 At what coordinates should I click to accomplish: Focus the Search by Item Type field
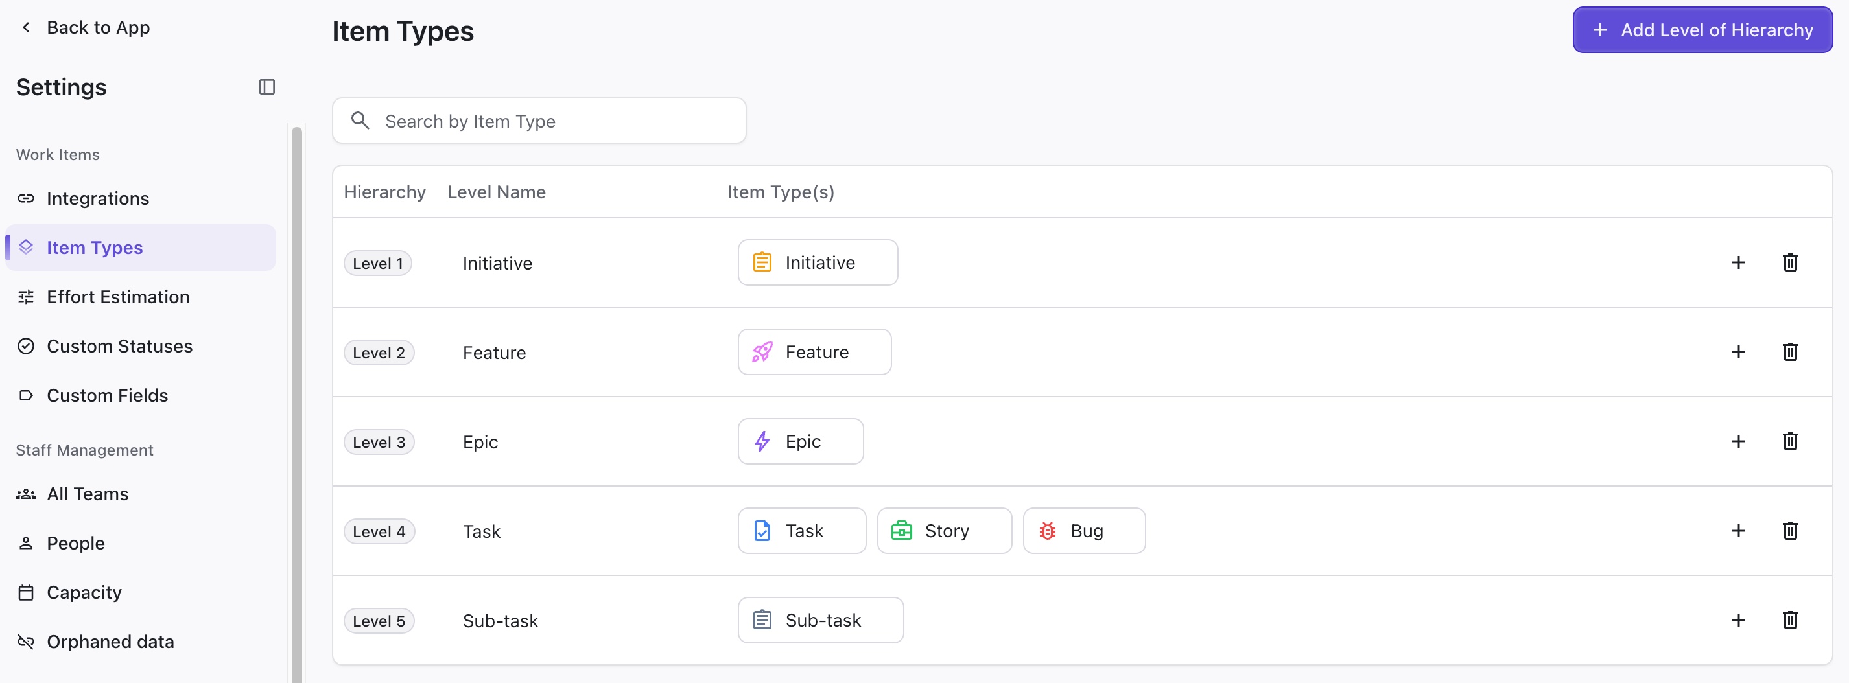[539, 121]
